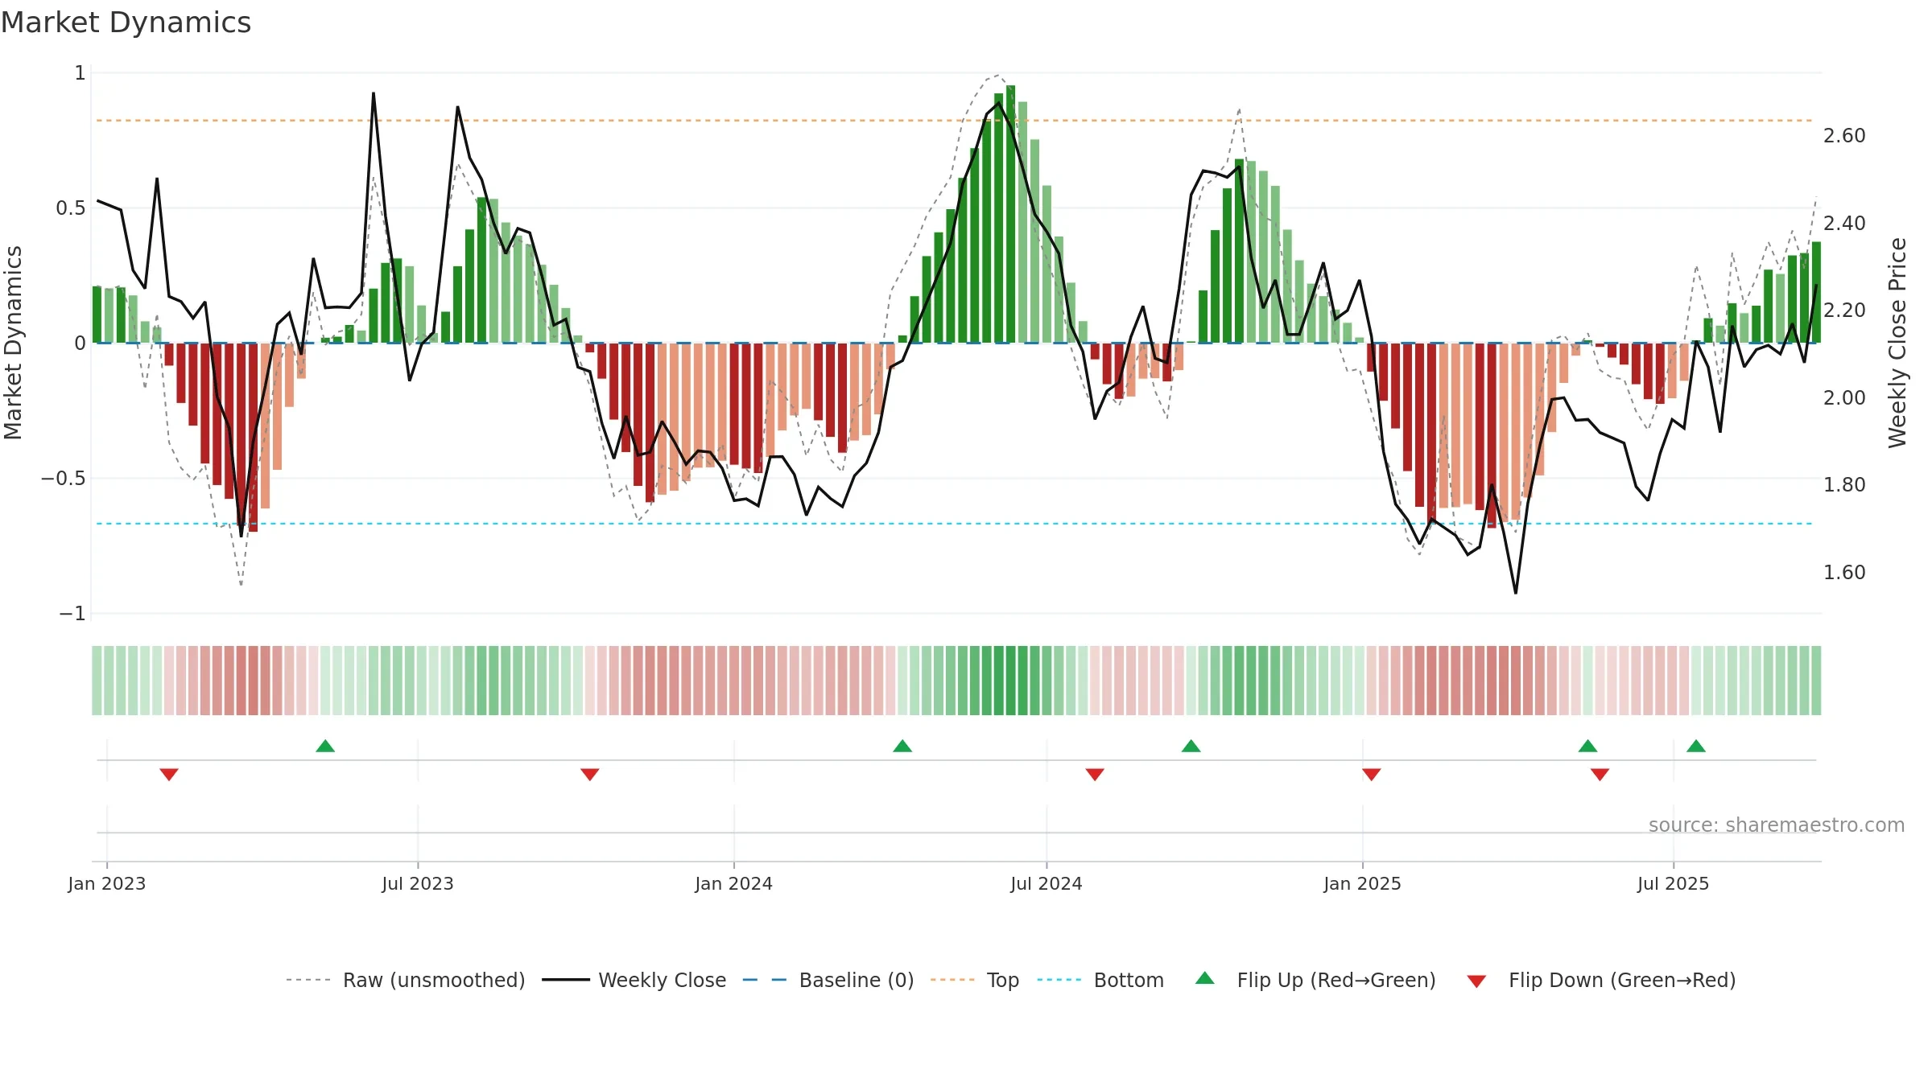Toggle the Raw (unsmoothed) legend entry
Viewport: 1932px width, 1086px height.
(x=405, y=980)
